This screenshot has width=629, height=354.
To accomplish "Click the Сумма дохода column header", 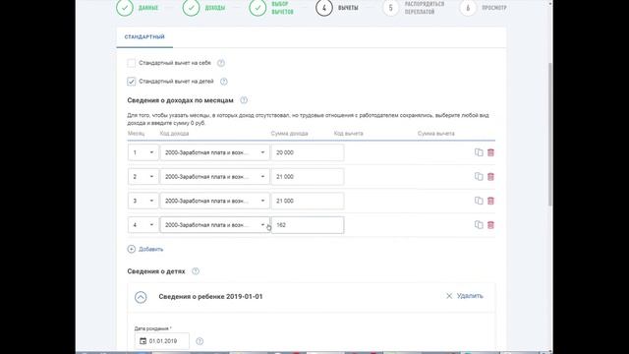I will click(x=289, y=134).
